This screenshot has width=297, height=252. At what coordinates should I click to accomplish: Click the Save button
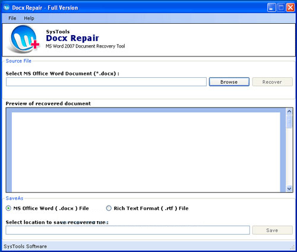(272, 230)
